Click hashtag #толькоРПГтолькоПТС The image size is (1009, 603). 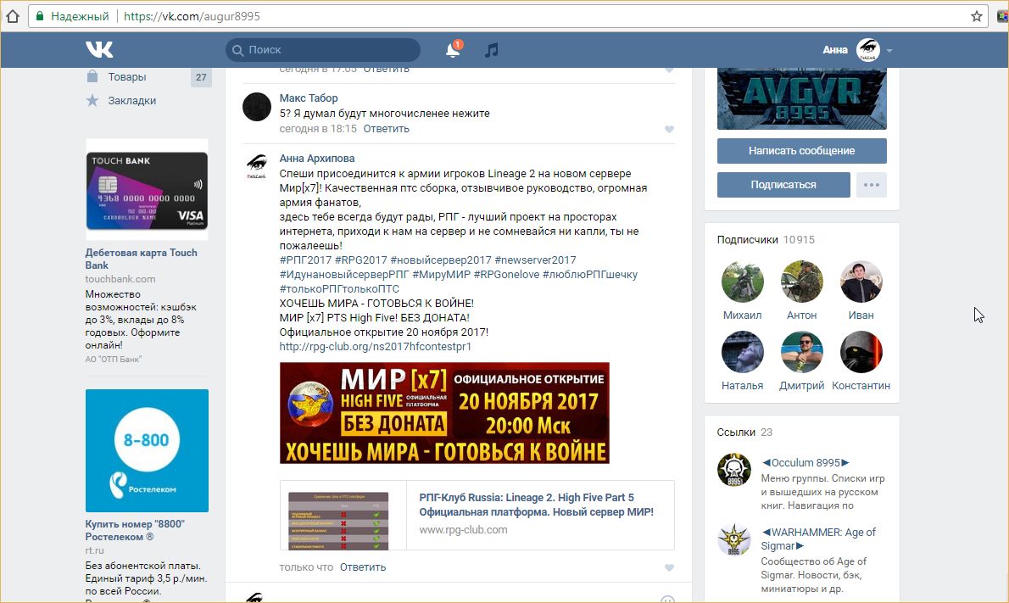coord(339,289)
